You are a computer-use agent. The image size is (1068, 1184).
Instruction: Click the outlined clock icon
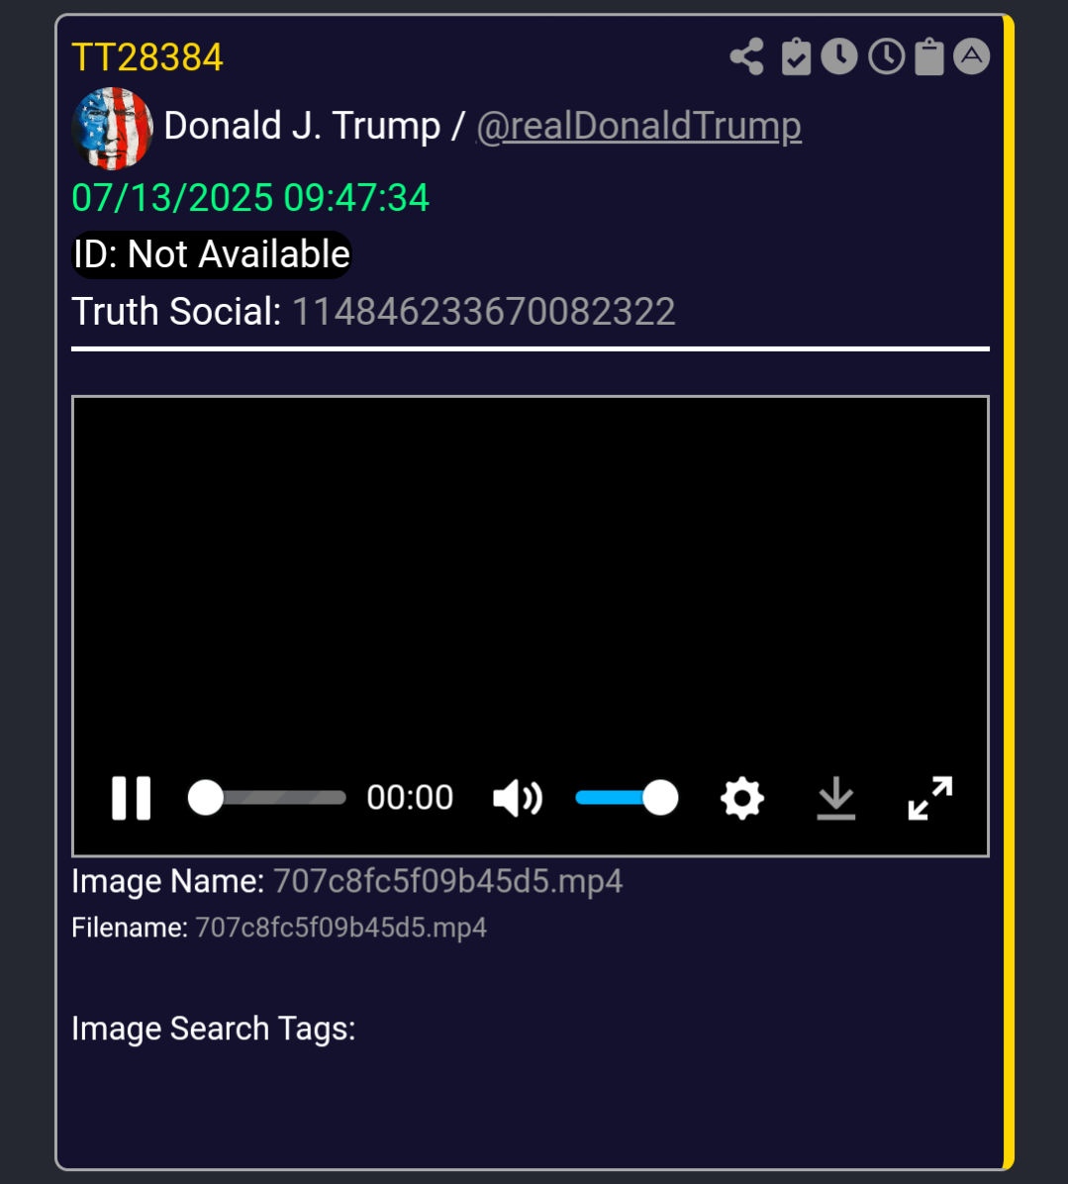(886, 56)
